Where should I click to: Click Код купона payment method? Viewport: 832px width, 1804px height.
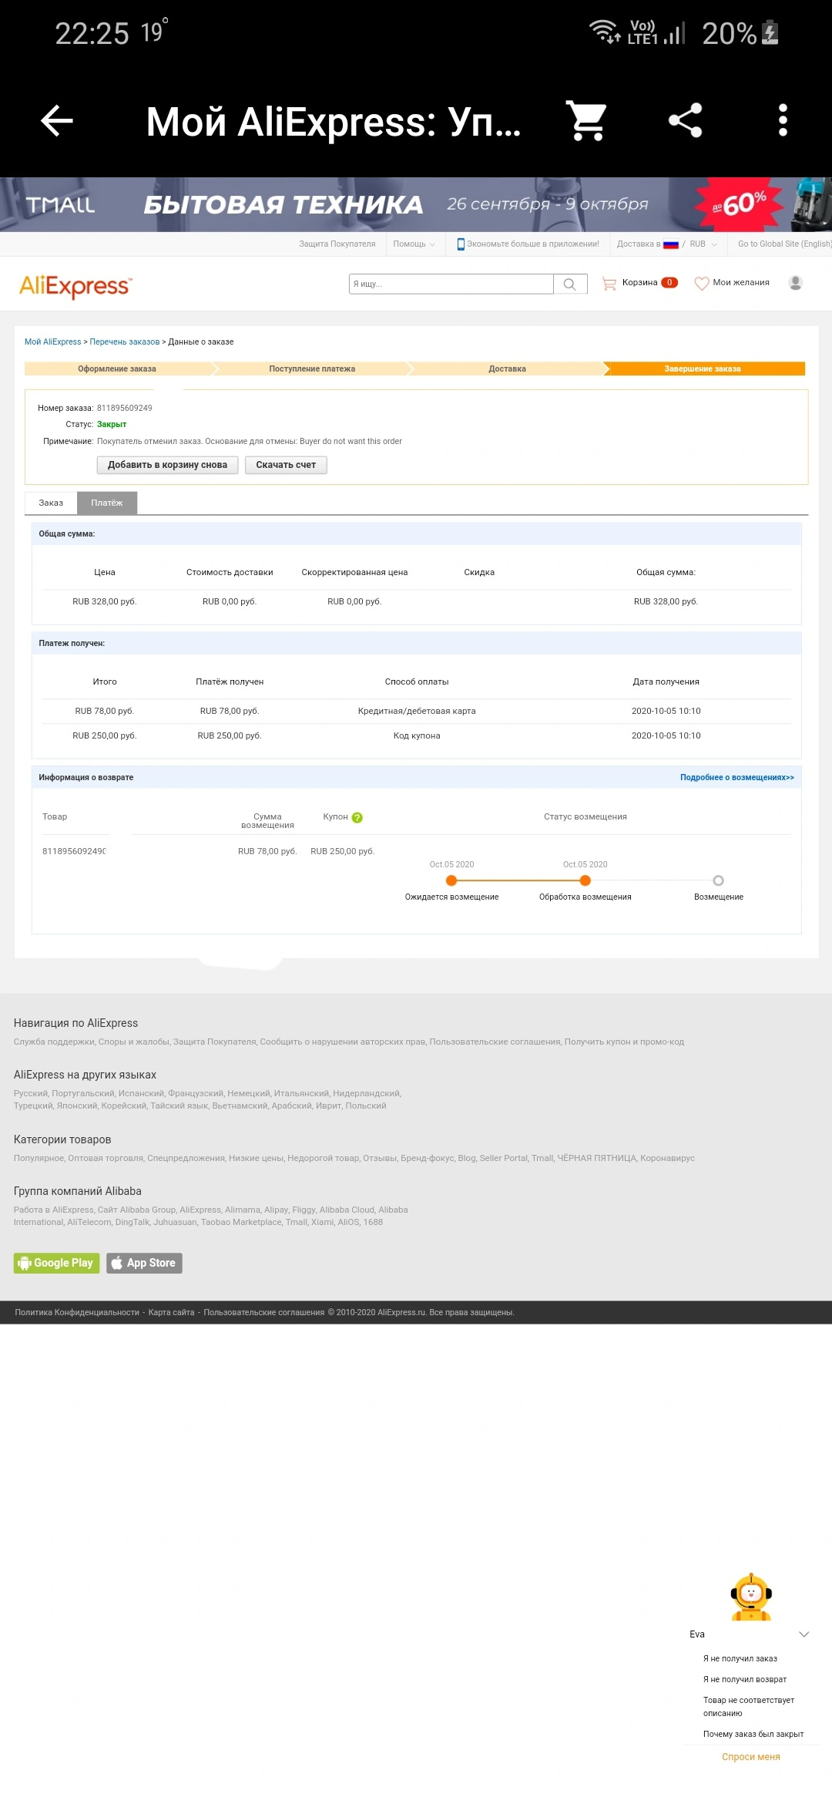pyautogui.click(x=417, y=735)
